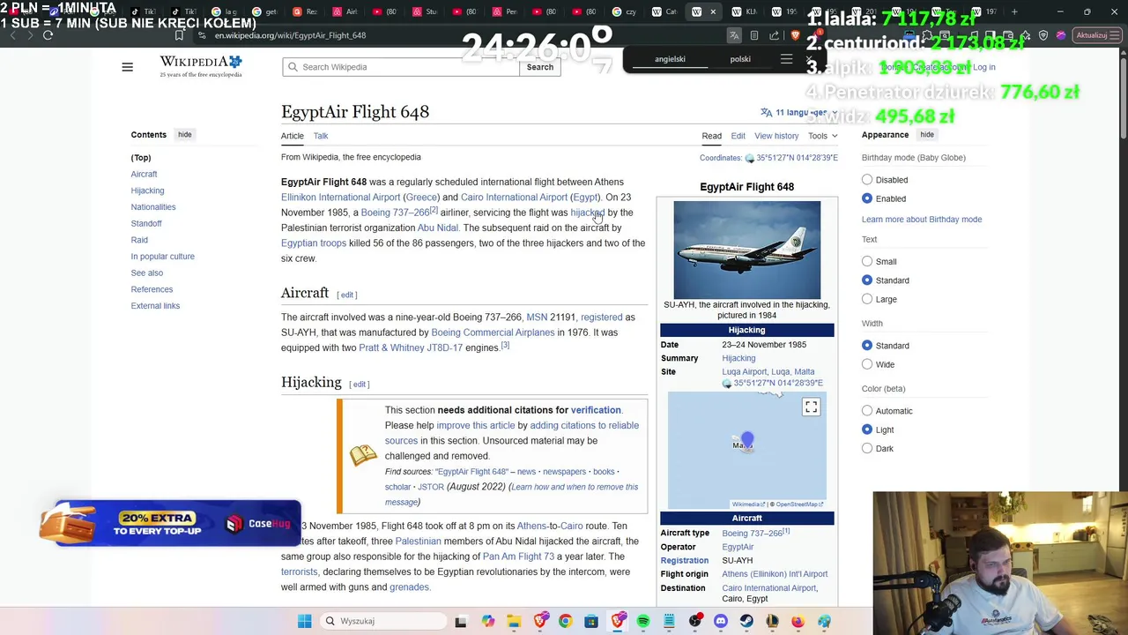1128x635 pixels.
Task: Reload the page with the browser refresh icon
Action: pos(48,35)
